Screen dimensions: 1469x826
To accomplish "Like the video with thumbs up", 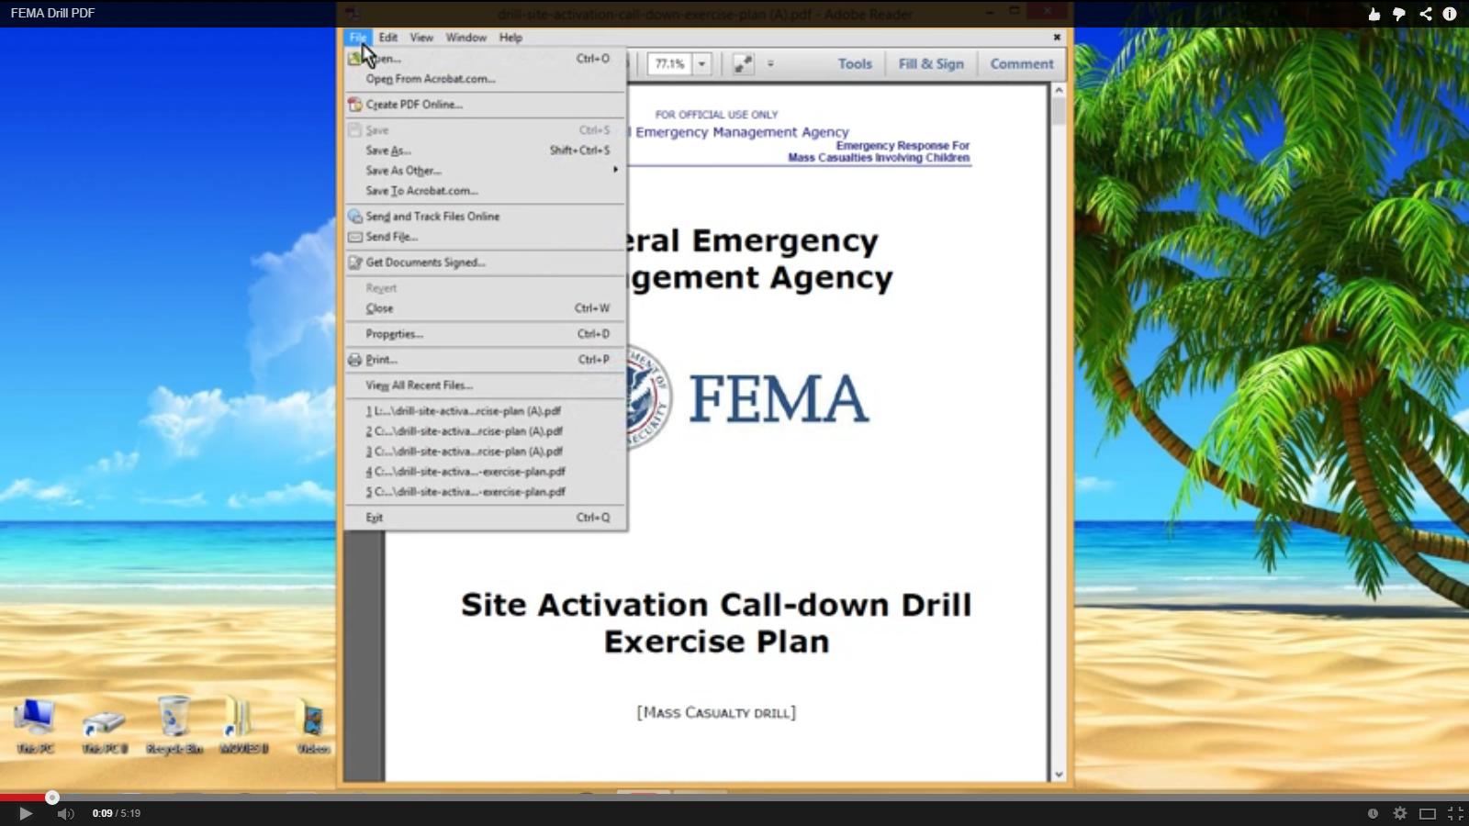I will click(1374, 14).
